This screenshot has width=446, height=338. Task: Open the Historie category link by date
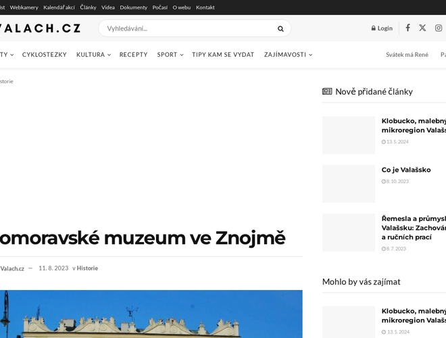87,268
